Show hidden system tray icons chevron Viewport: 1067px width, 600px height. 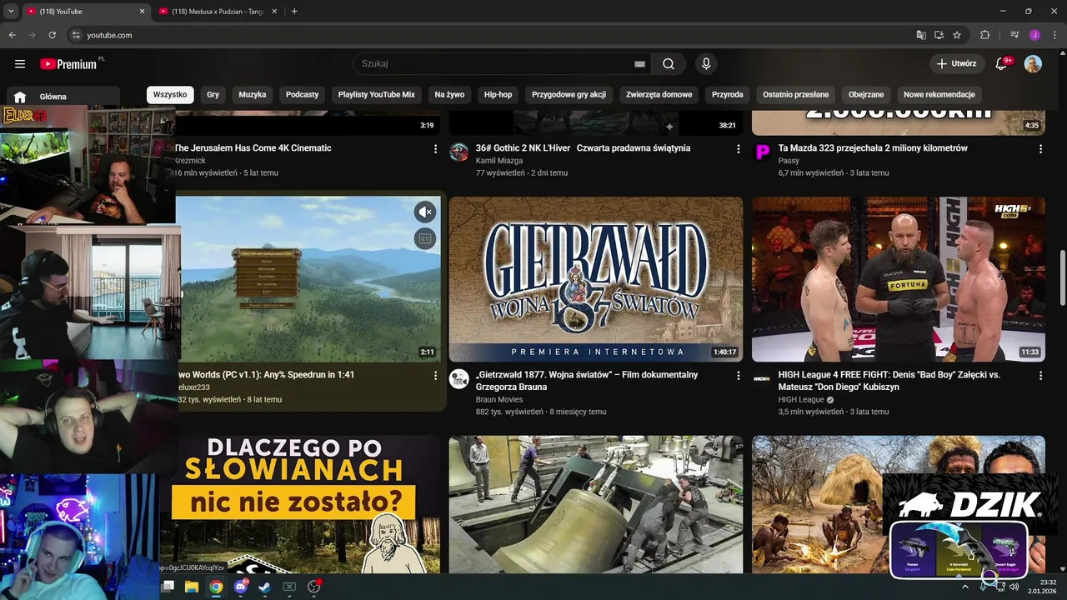[x=965, y=587]
